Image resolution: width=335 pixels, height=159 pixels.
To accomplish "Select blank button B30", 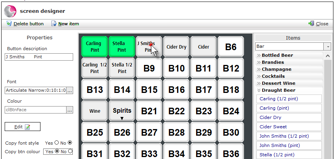I will pyautogui.click(x=231, y=132).
